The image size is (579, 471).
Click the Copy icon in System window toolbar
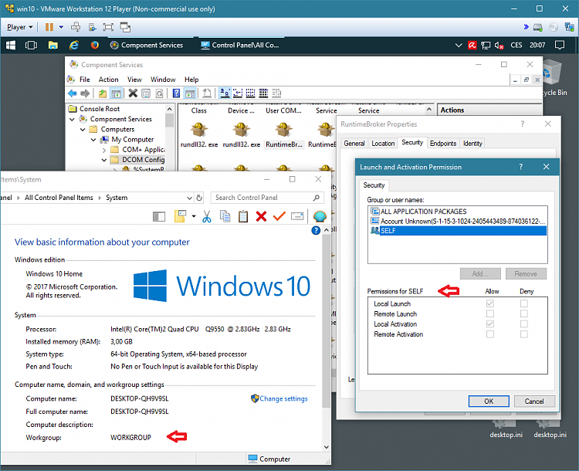[x=225, y=216]
